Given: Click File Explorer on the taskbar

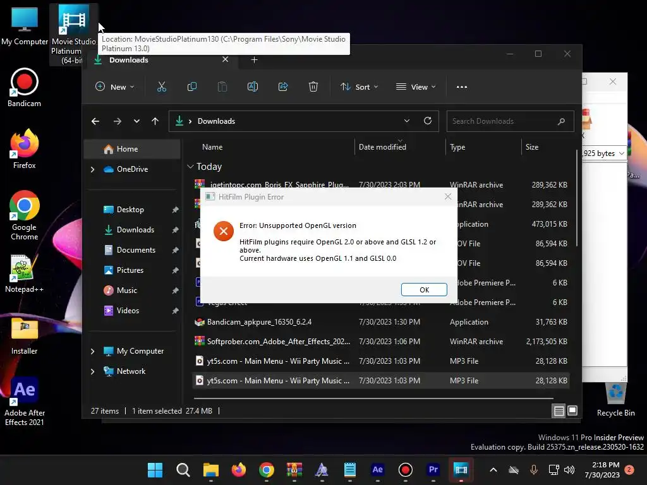Looking at the screenshot, I should point(211,470).
